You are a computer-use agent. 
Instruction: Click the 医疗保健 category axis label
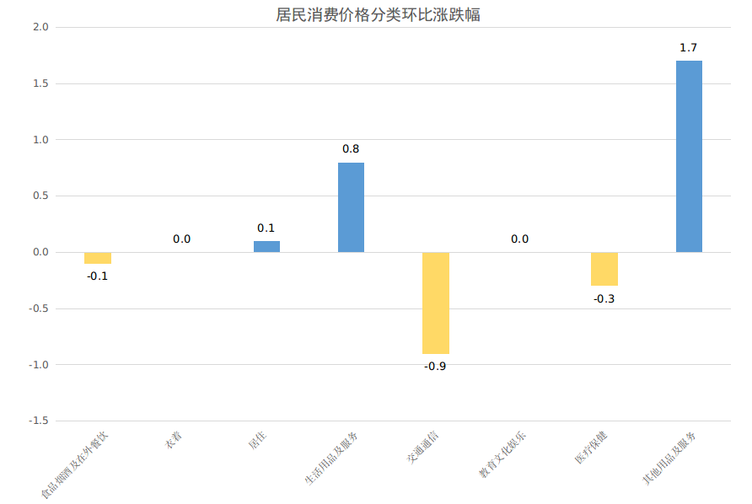pos(592,449)
